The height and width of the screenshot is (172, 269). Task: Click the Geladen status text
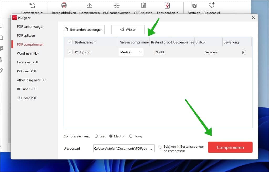pyautogui.click(x=210, y=52)
